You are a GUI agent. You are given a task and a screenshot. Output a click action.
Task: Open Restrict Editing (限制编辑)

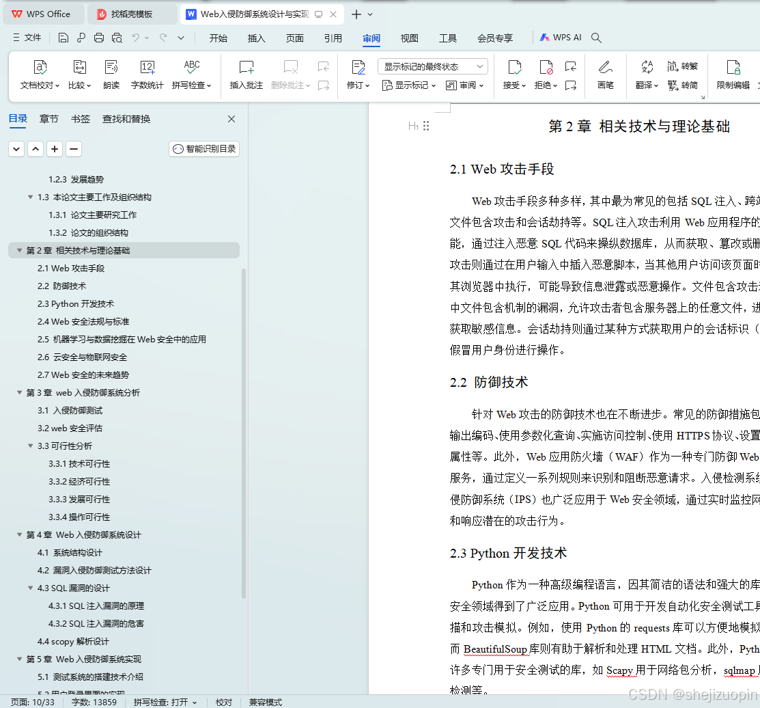coord(733,74)
